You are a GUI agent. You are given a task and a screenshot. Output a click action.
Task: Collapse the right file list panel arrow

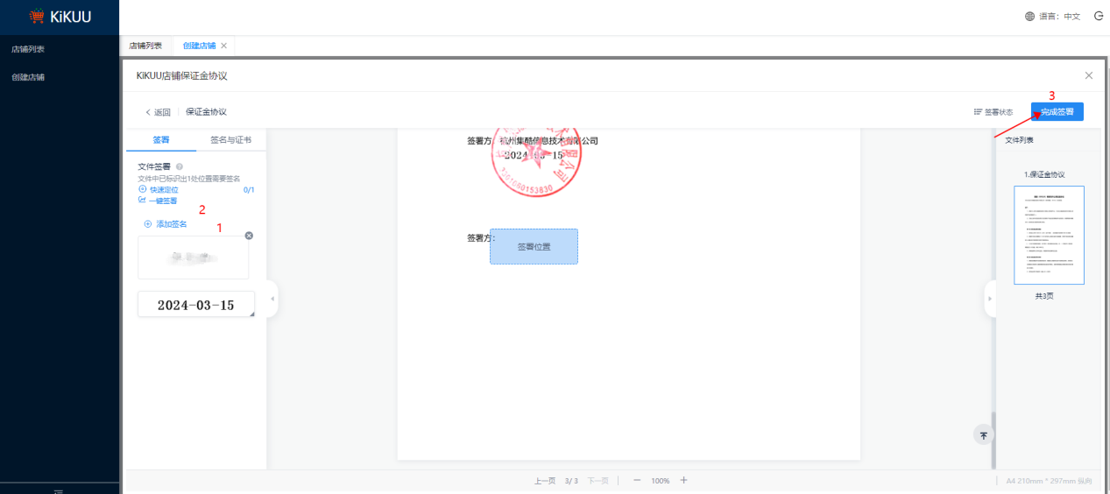click(x=990, y=299)
